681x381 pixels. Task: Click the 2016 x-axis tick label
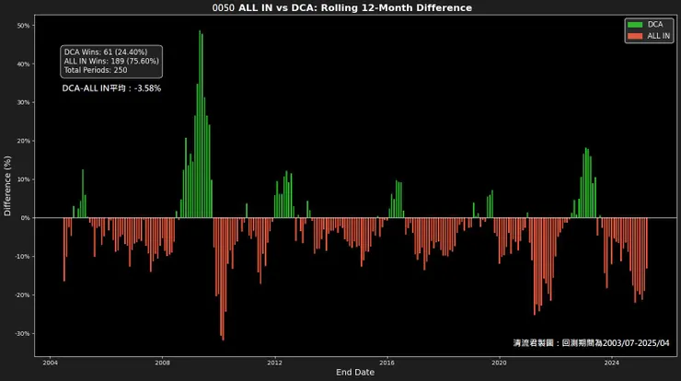pos(387,363)
